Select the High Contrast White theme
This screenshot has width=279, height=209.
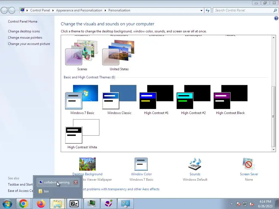pyautogui.click(x=82, y=134)
